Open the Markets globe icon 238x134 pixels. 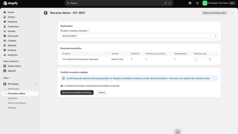tap(5, 45)
